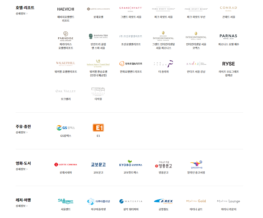The width and height of the screenshot is (263, 218).
Task: Click the 파크 하얏트 부산 label
Action: (196, 17)
